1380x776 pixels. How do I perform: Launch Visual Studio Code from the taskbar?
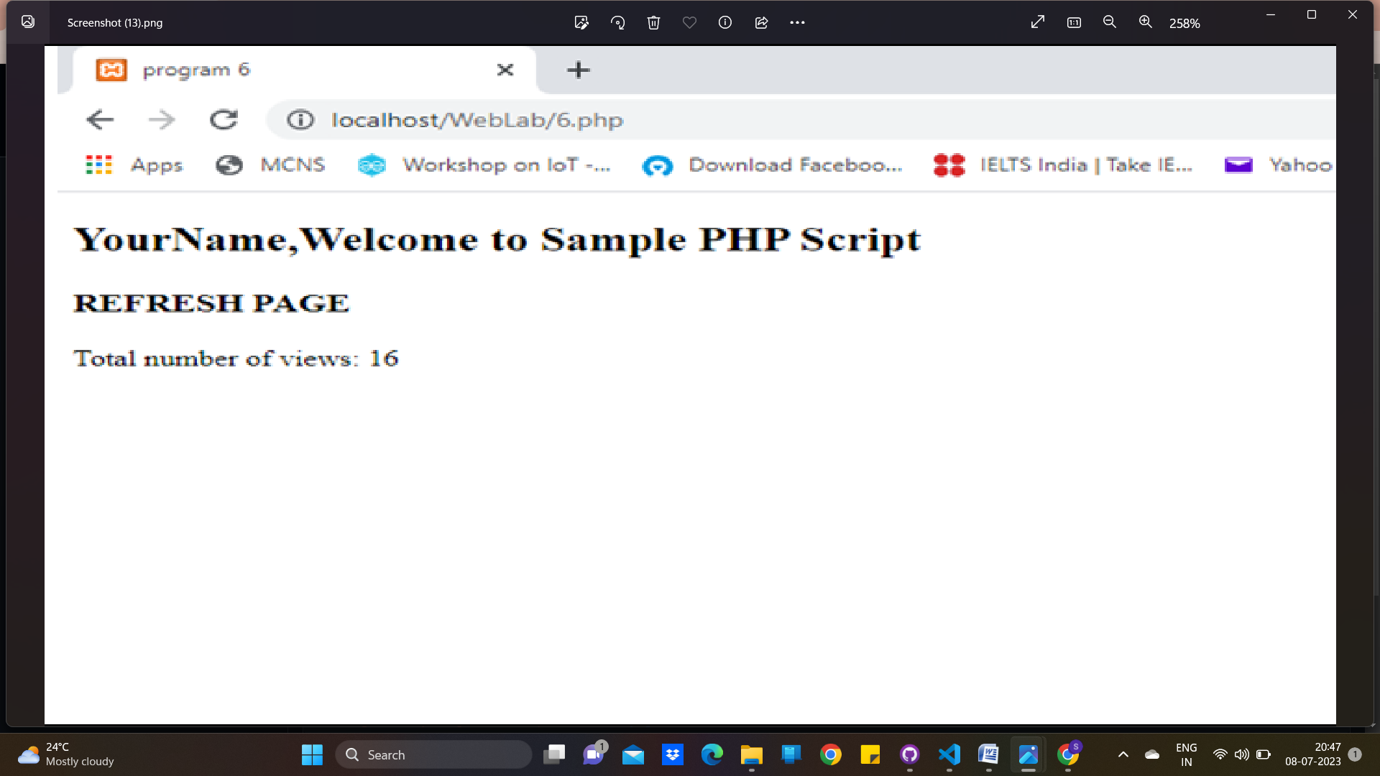(x=949, y=755)
